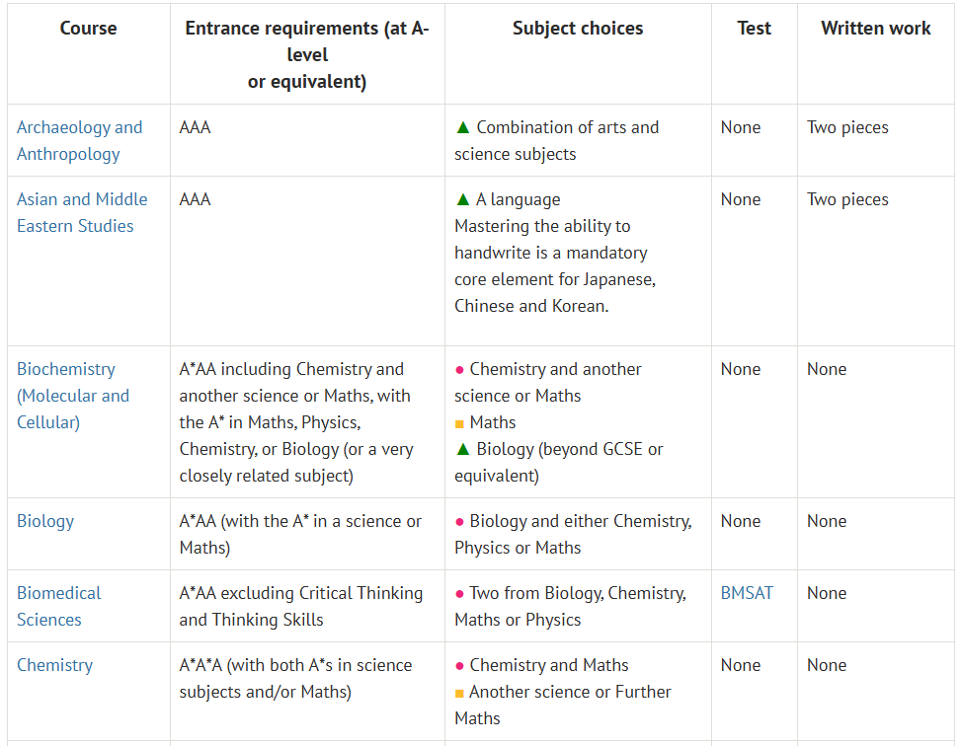Click orange square beside Another science or Further
Screen dimensions: 961x746
(459, 693)
